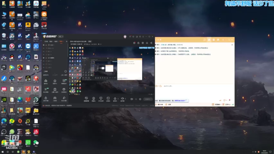274x154 pixels.
Task: Toggle eye icon of the last listed source
Action: (x=44, y=67)
